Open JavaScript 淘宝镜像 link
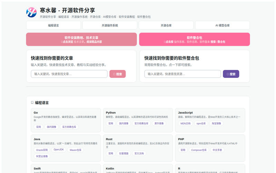 pyautogui.click(x=216, y=124)
